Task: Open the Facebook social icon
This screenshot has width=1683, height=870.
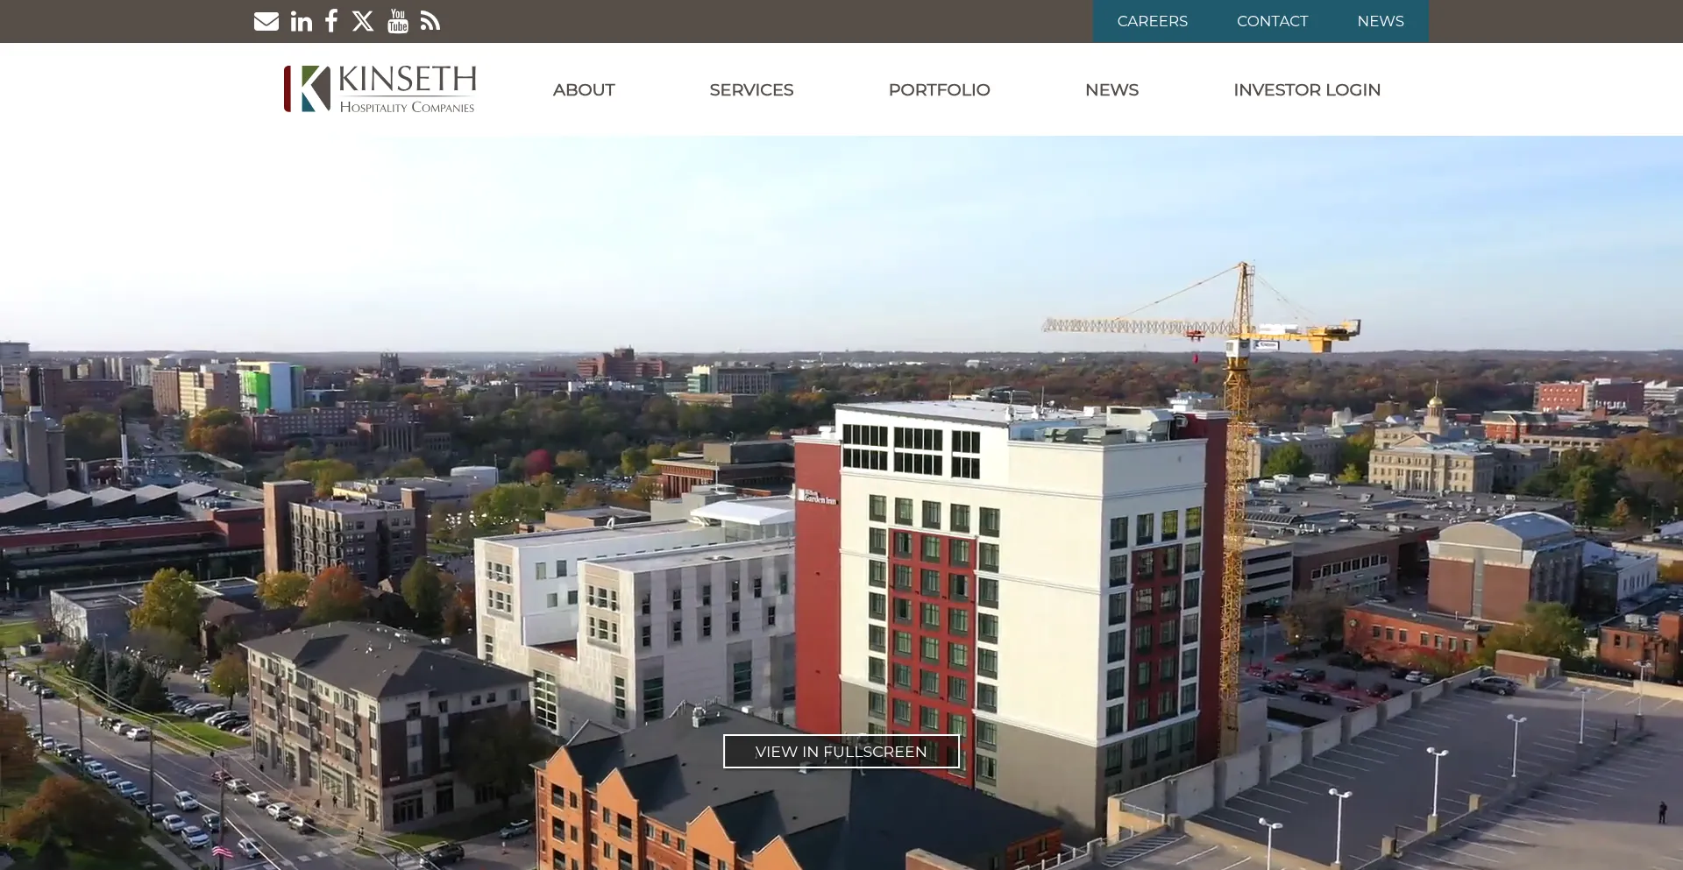Action: 331,21
